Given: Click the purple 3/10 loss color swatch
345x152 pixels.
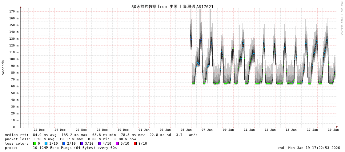Looking at the screenshot, I should point(82,143).
